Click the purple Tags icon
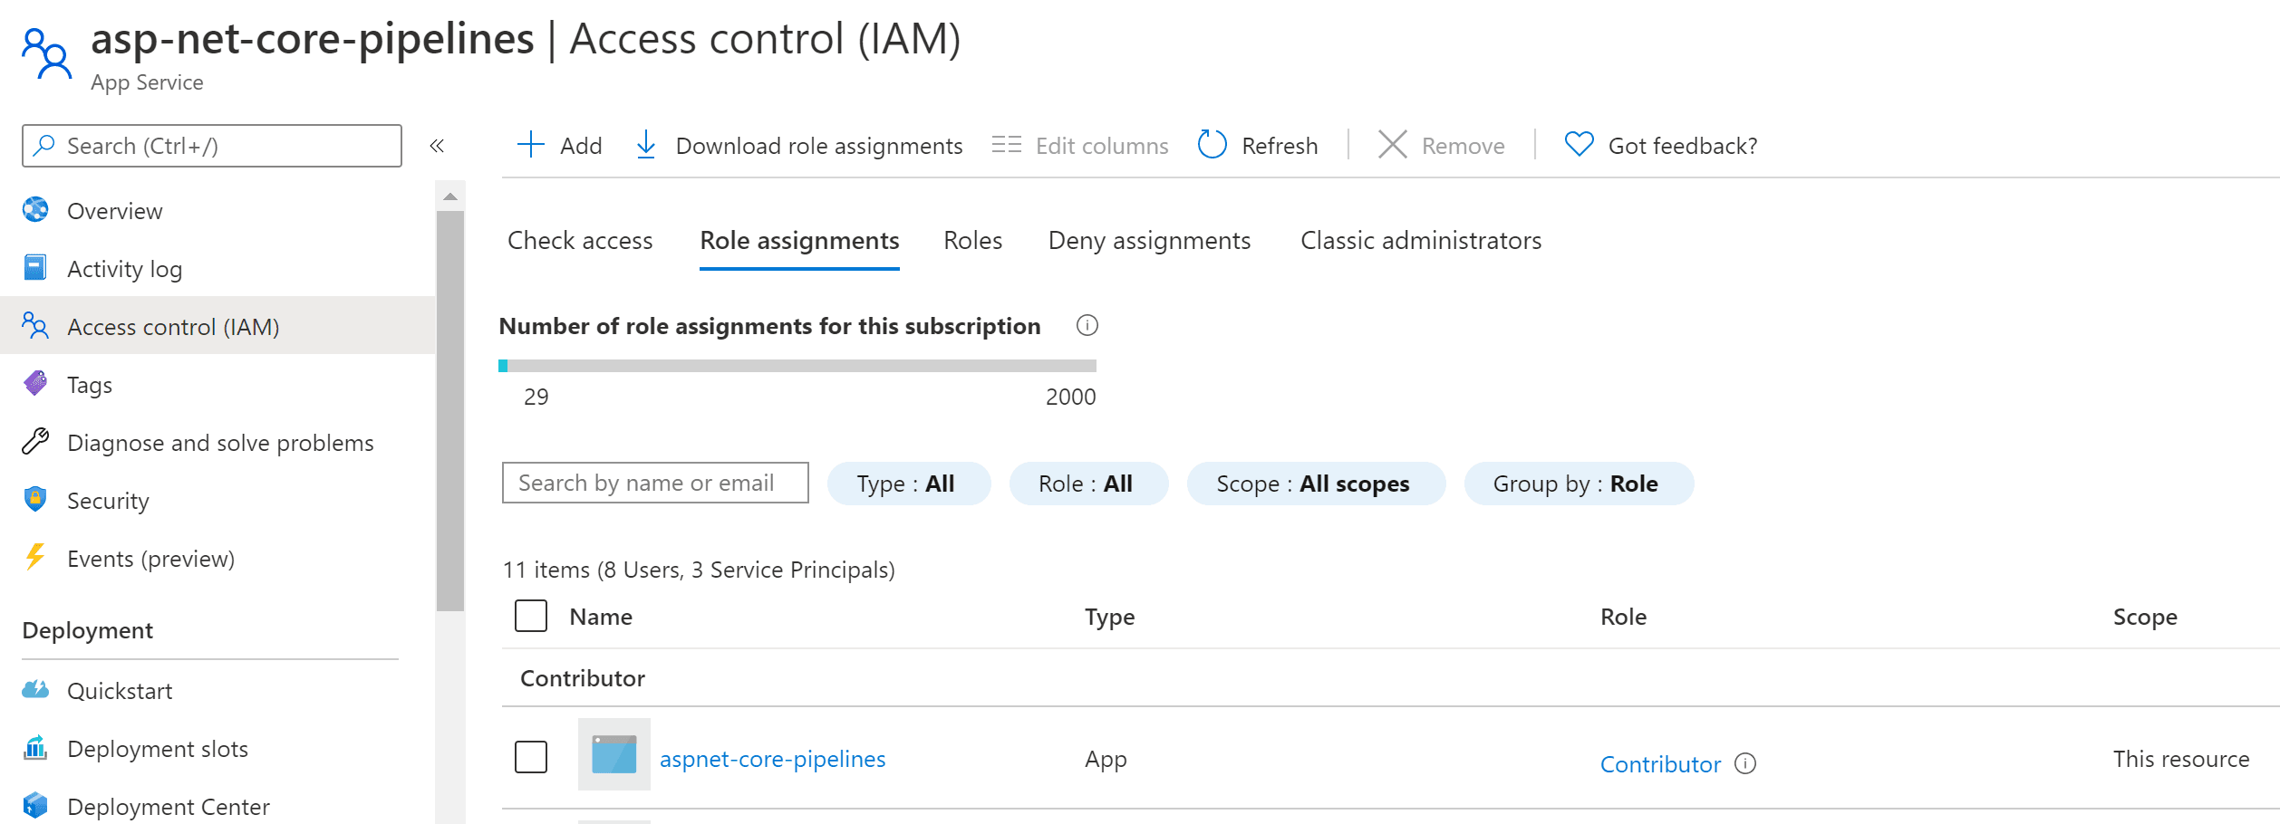The height and width of the screenshot is (824, 2280). click(35, 384)
